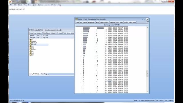This screenshot has width=183, height=103.
Task: Click Show button in Workfile window
Action: coord(60,33)
